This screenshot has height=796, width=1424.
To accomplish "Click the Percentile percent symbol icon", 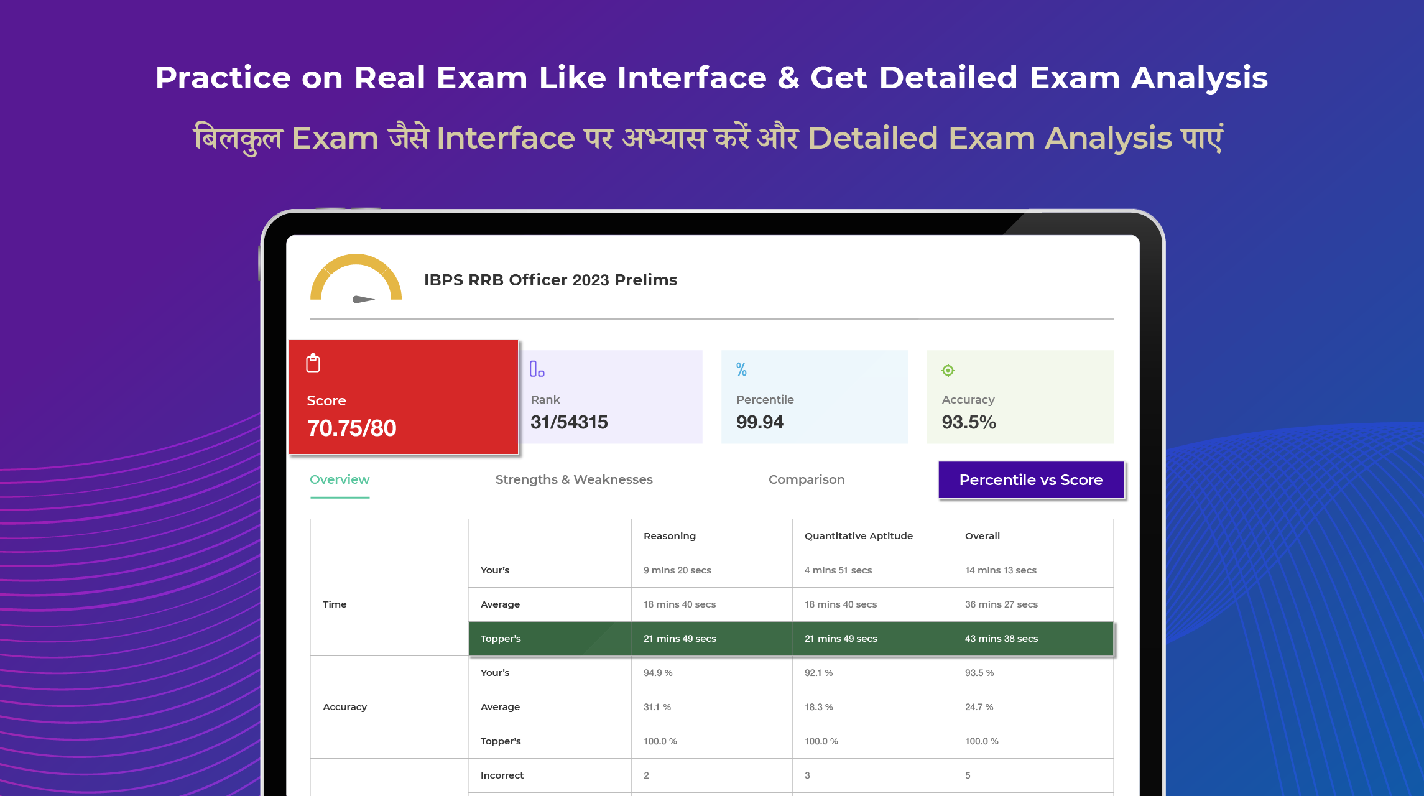I will point(741,369).
